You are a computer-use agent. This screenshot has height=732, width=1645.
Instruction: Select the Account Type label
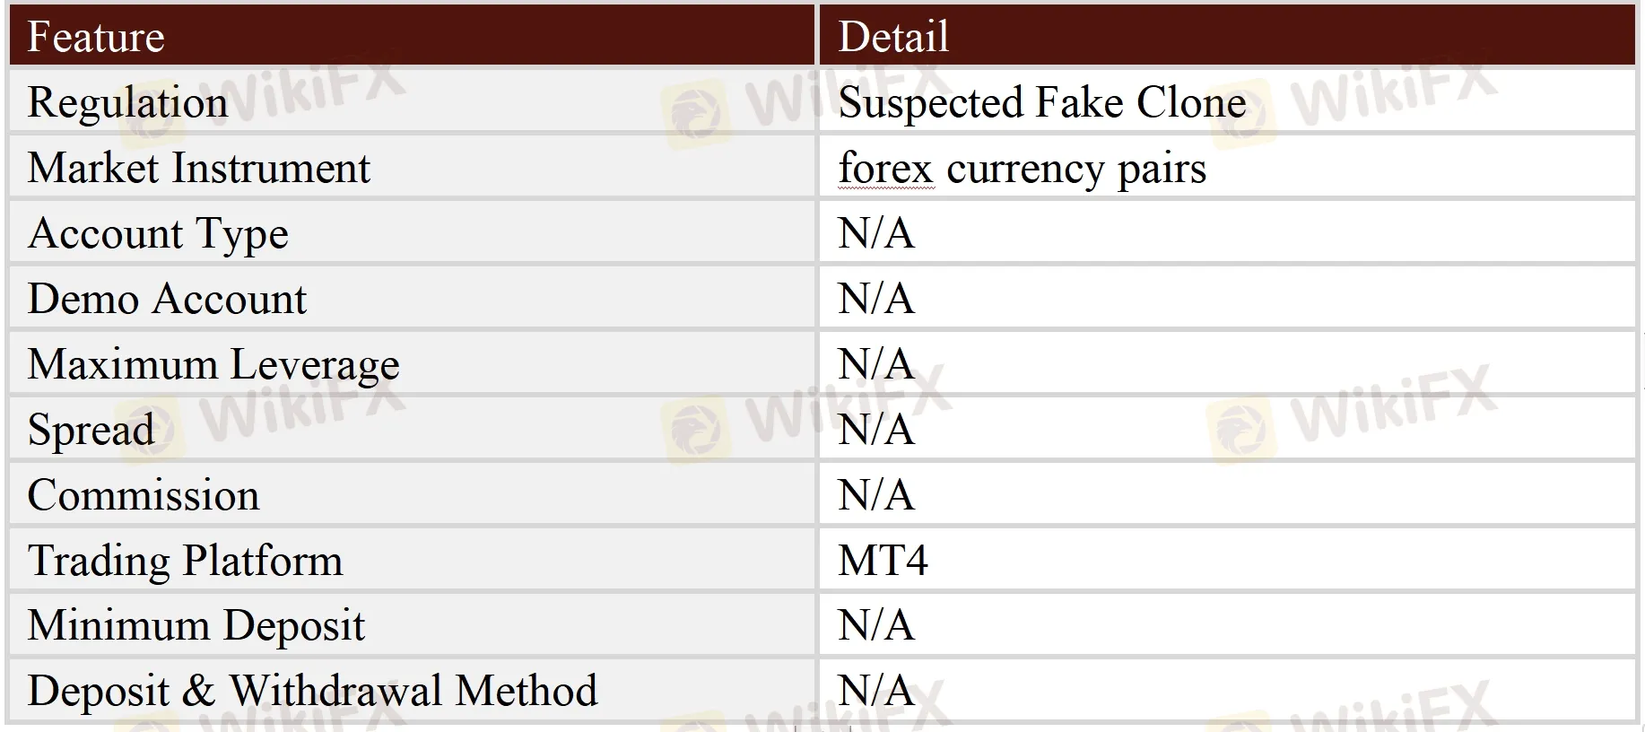click(158, 234)
